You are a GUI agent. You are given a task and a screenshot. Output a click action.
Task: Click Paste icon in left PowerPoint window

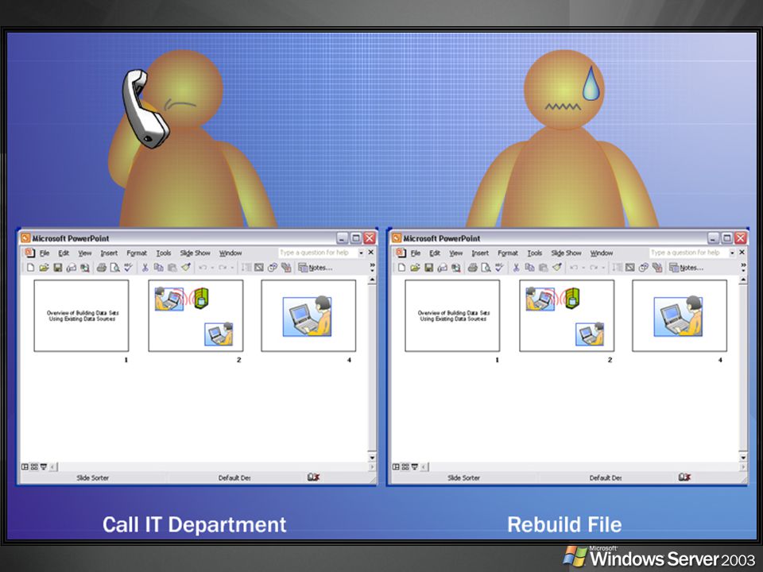click(x=172, y=268)
